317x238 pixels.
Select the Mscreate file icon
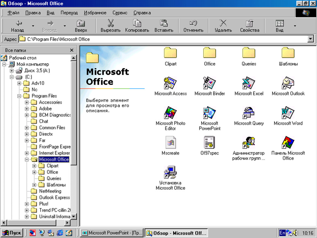[170, 142]
